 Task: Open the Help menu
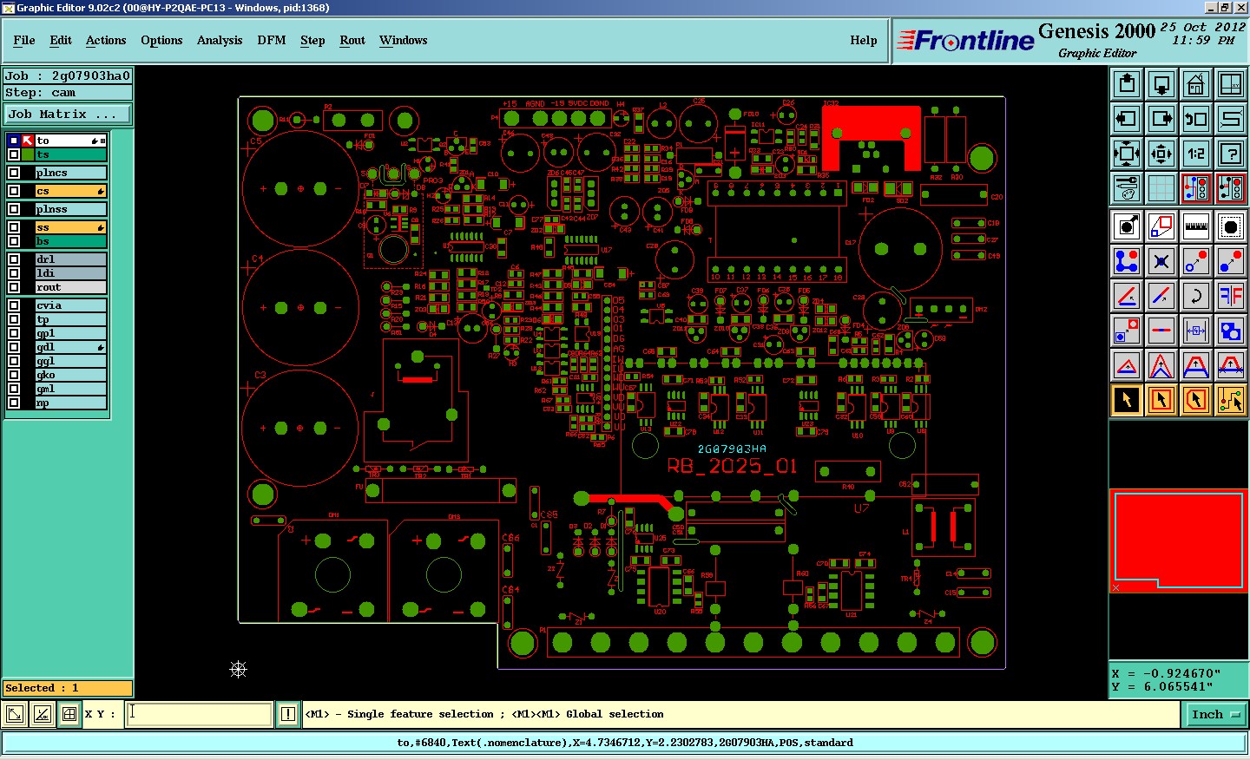click(x=864, y=41)
